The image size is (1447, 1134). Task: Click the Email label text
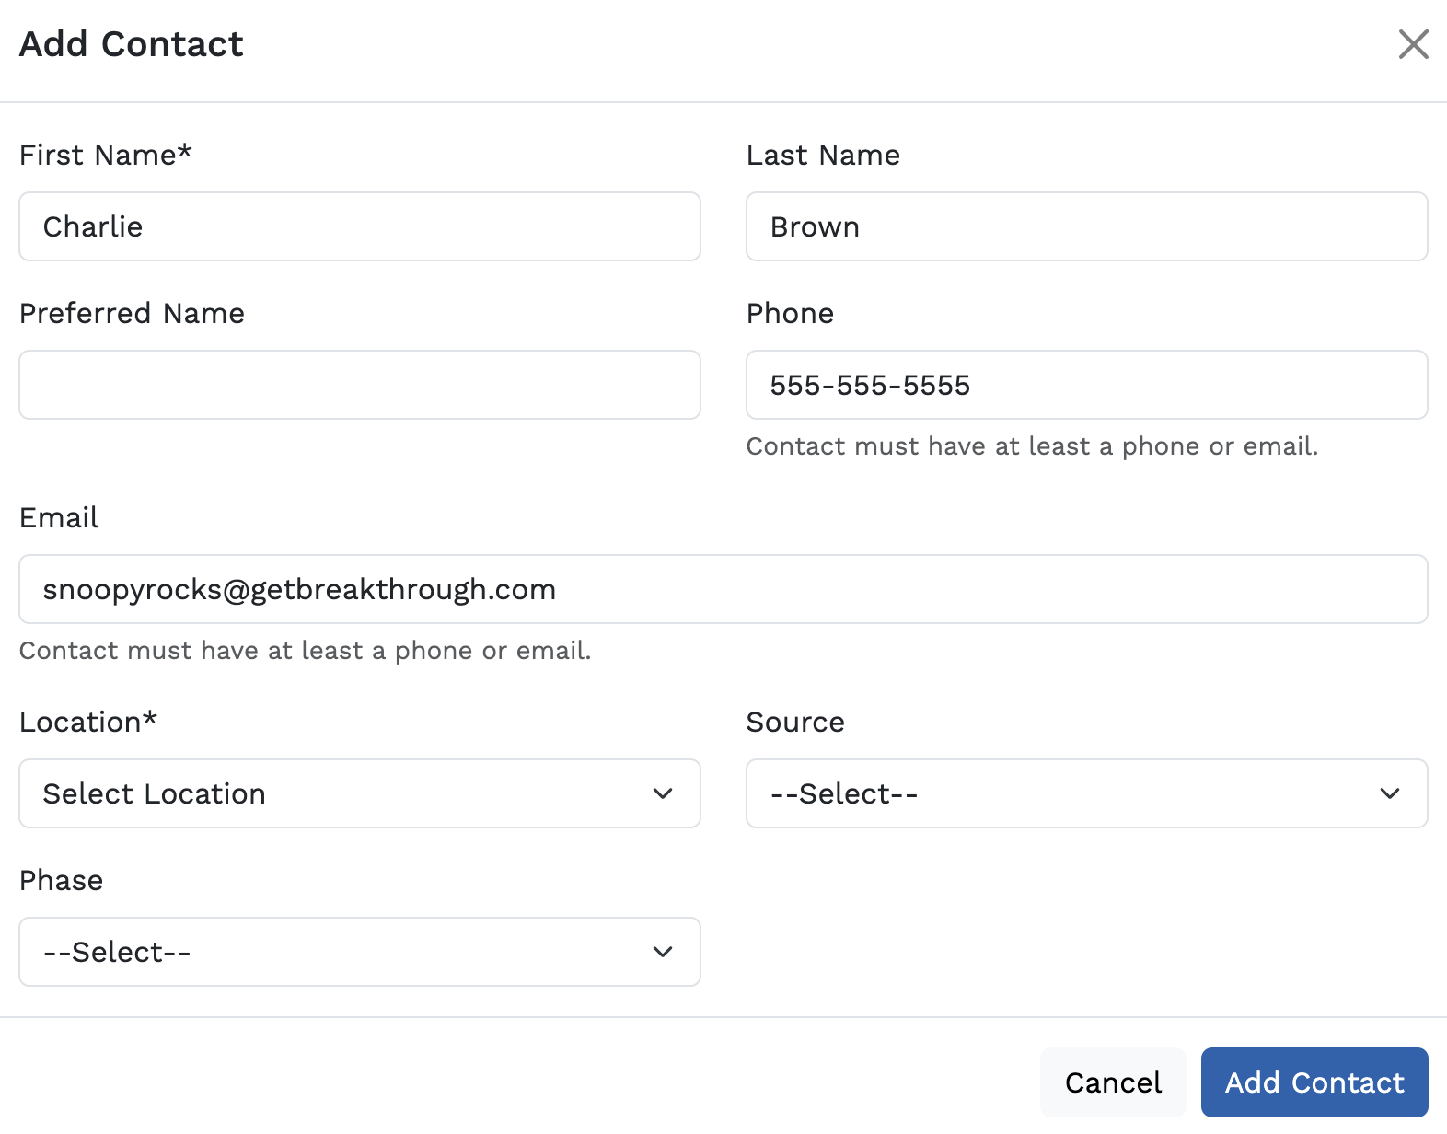coord(59,517)
